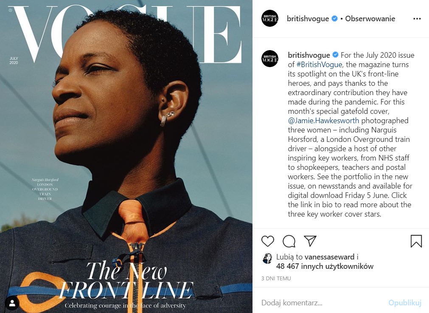The width and height of the screenshot is (429, 313).
Task: Open British Vogue avatar in post header
Action: coord(270,18)
